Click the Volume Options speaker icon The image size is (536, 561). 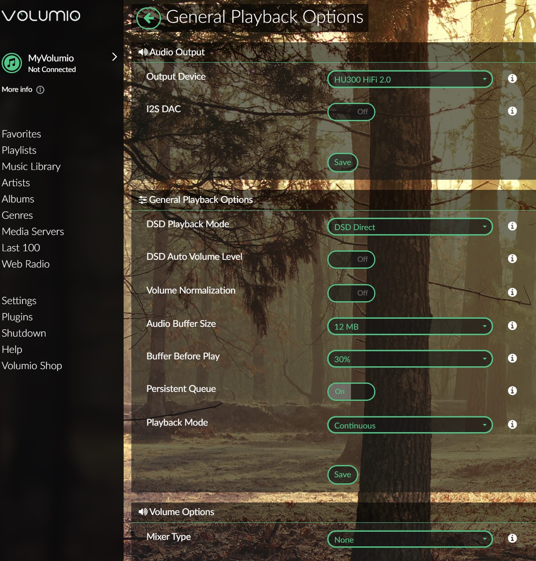pyautogui.click(x=143, y=512)
